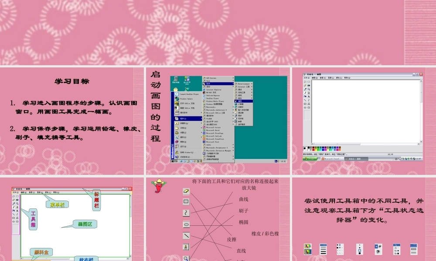
Task: Open the 文件 menu in the Paint screenshot without callouts
Action: point(307,78)
